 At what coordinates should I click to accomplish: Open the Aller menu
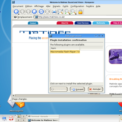pyautogui.click(x=48, y=6)
